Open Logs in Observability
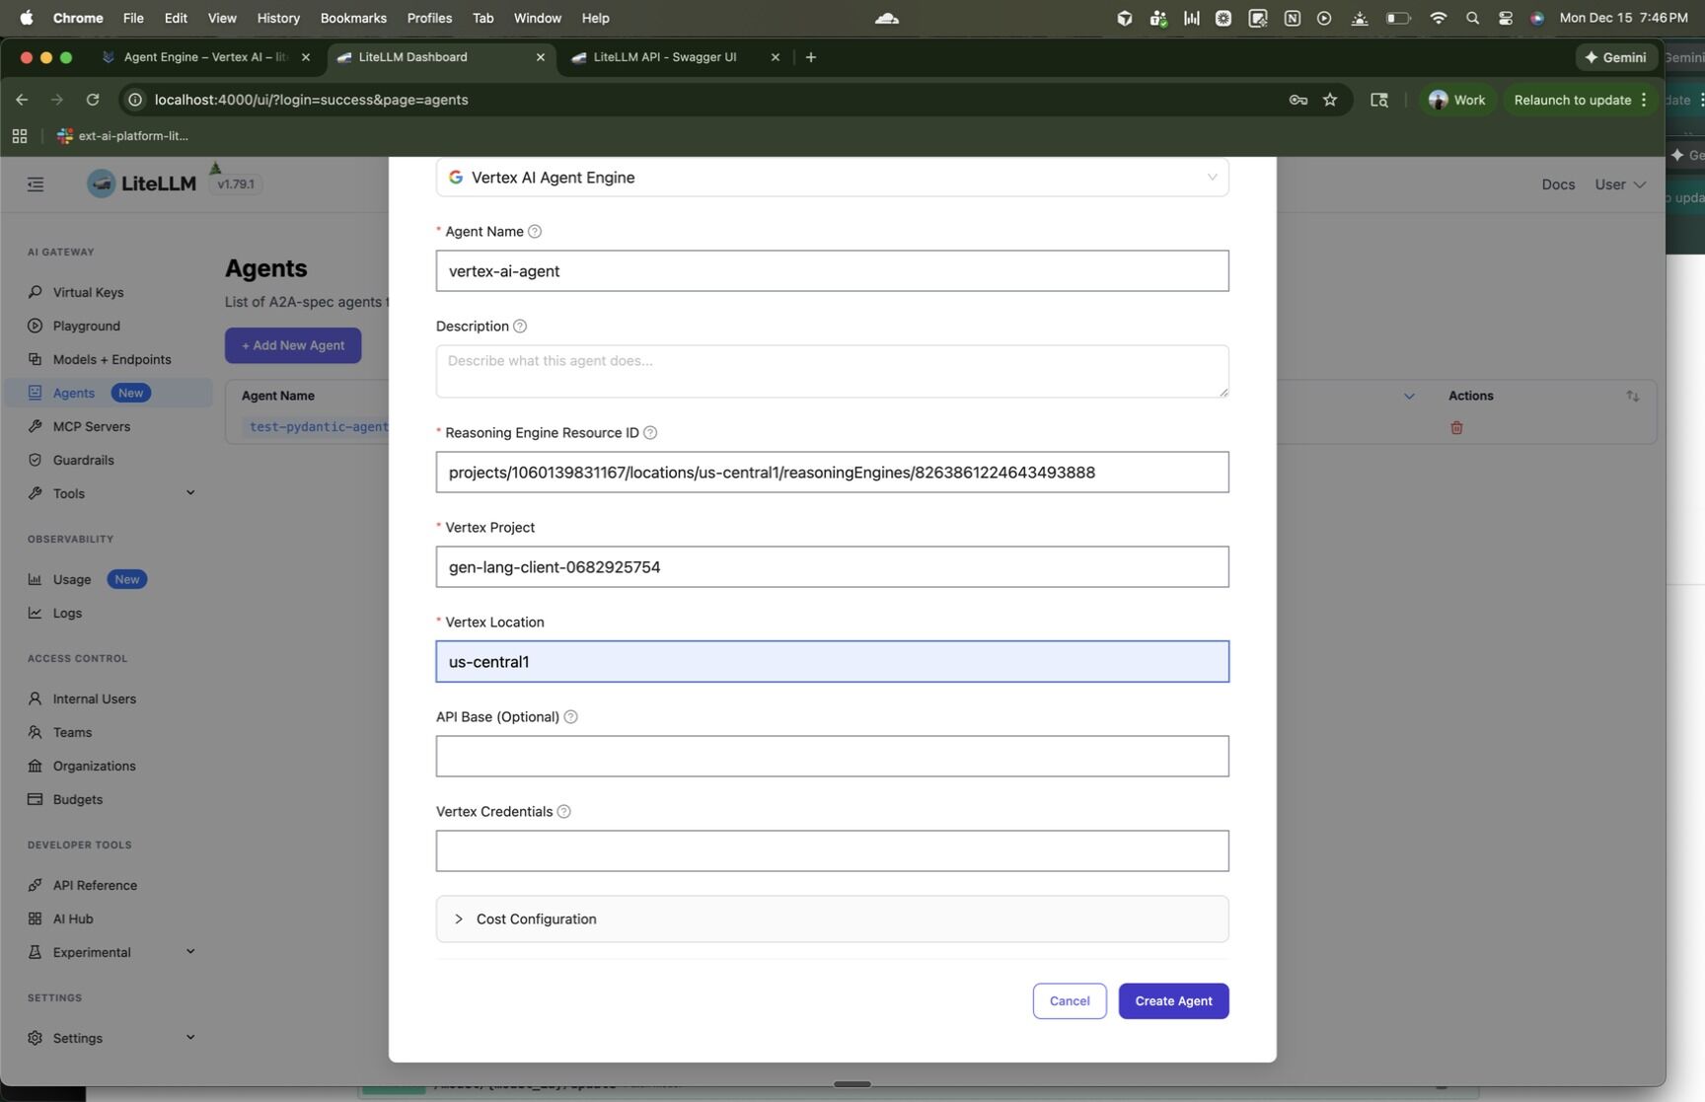The image size is (1705, 1102). pos(67,613)
